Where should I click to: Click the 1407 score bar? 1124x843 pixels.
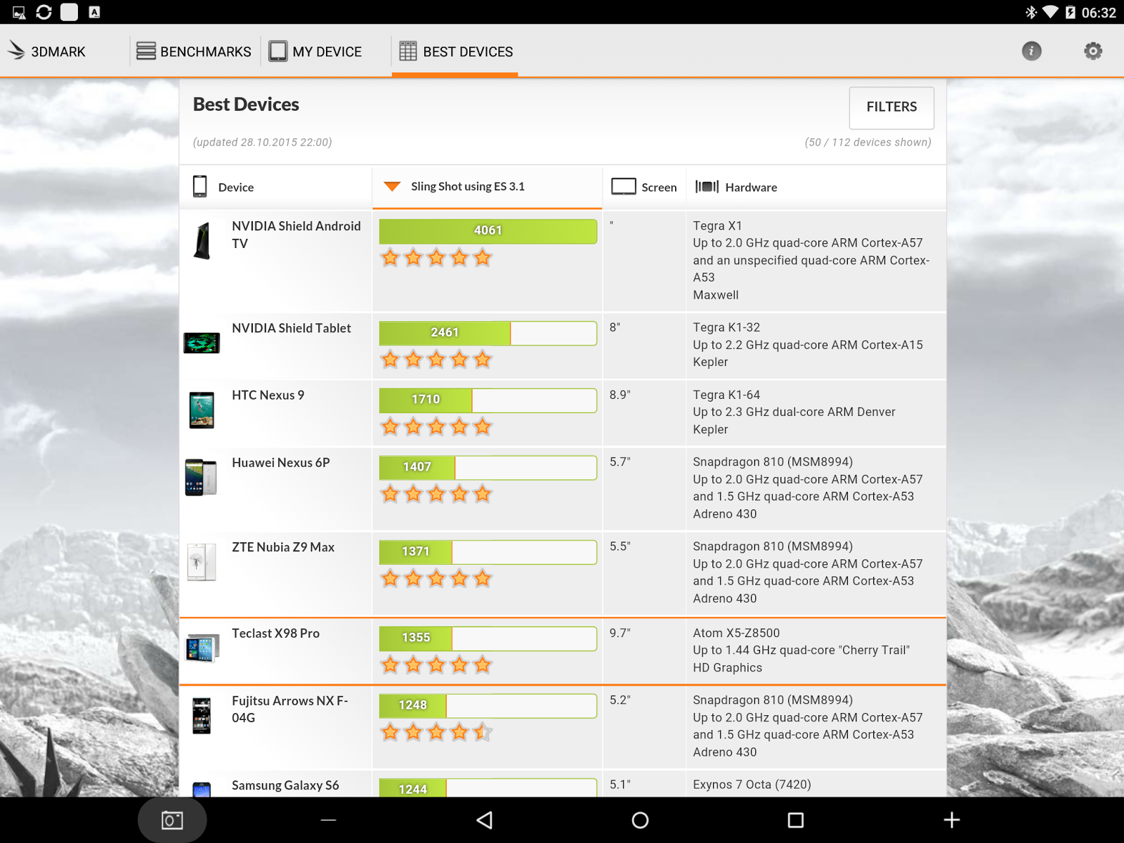488,467
